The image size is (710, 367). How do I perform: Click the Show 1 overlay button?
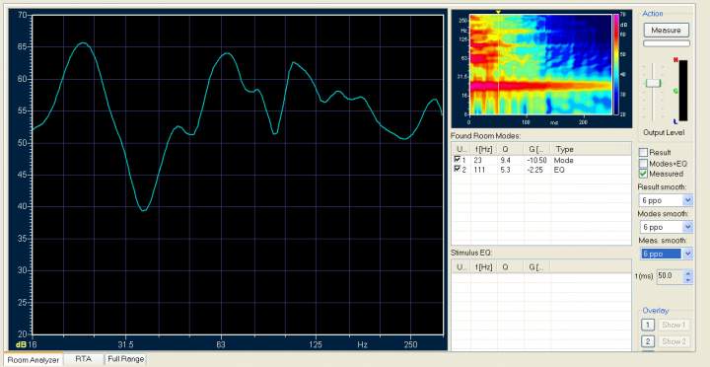674,325
